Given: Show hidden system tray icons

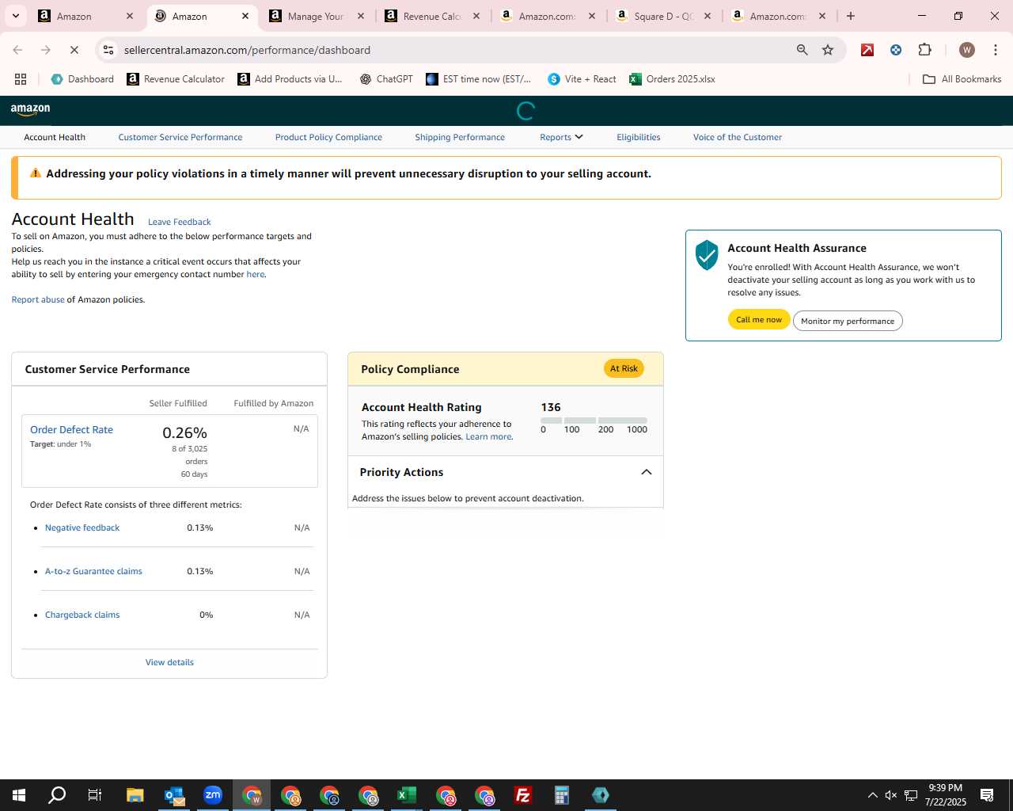Looking at the screenshot, I should coord(872,795).
